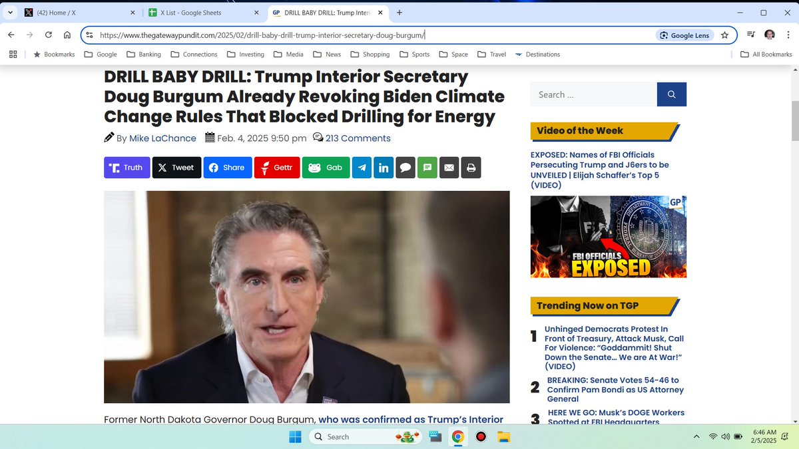The image size is (799, 449).
Task: Switch to X List Google Sheets tab
Action: pos(204,13)
